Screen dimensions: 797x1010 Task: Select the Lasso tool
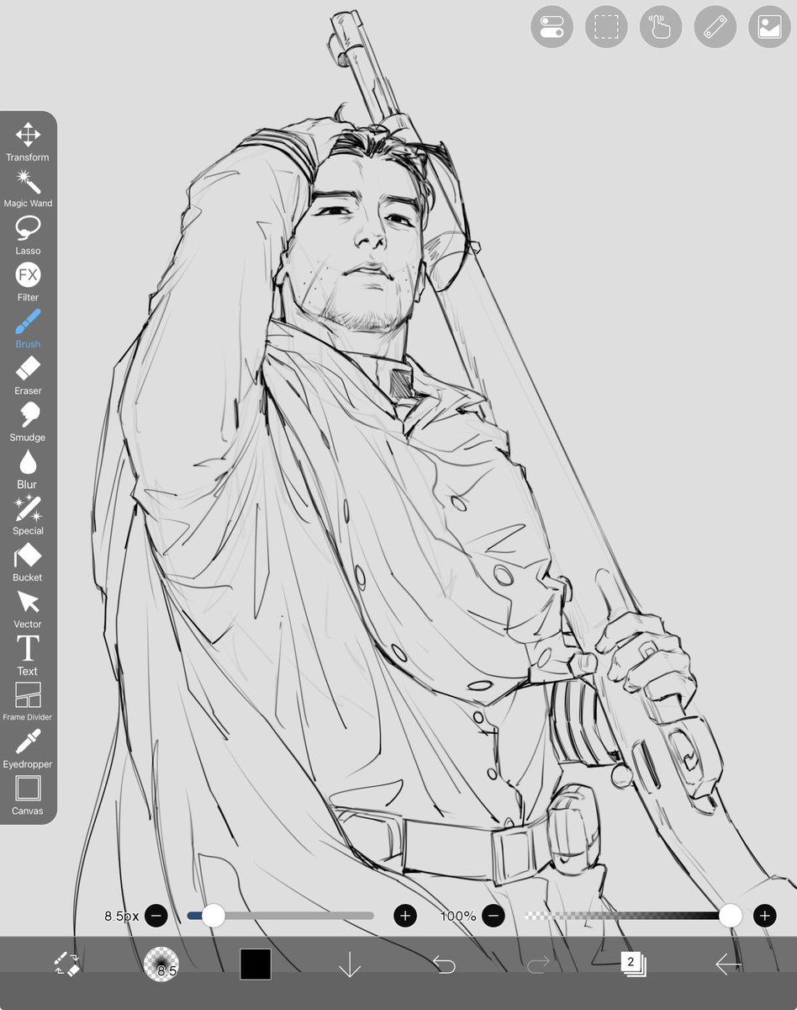click(x=28, y=235)
